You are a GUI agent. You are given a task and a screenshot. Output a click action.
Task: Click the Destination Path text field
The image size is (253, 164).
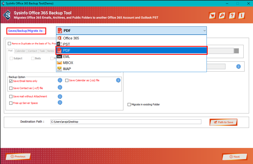(x=126, y=122)
